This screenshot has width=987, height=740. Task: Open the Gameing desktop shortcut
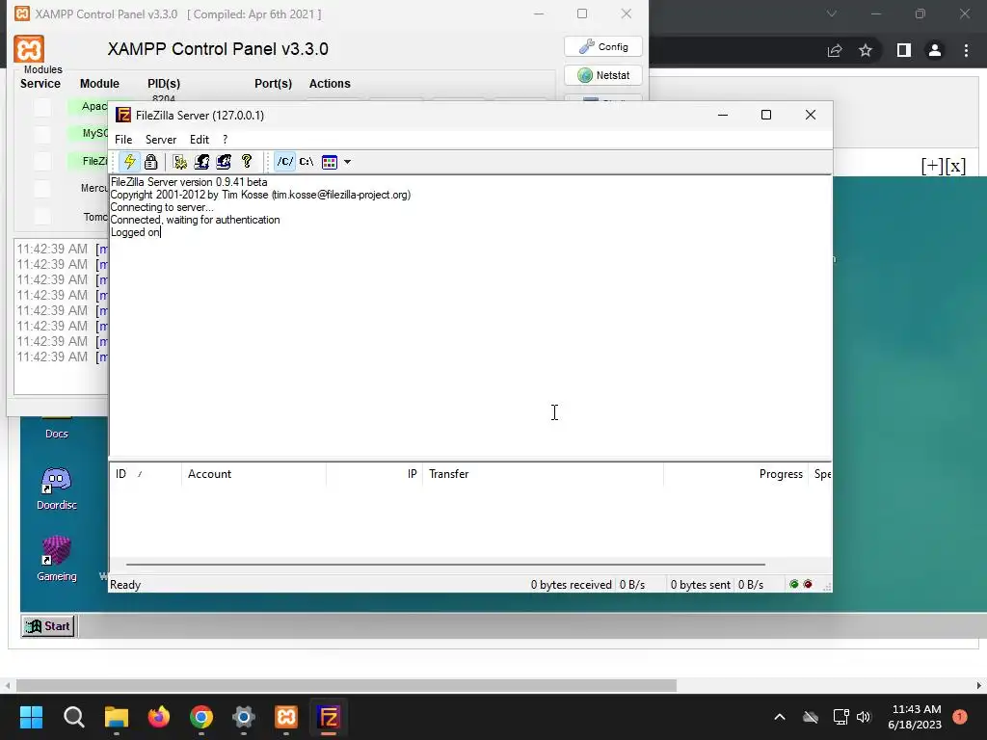[x=57, y=559]
